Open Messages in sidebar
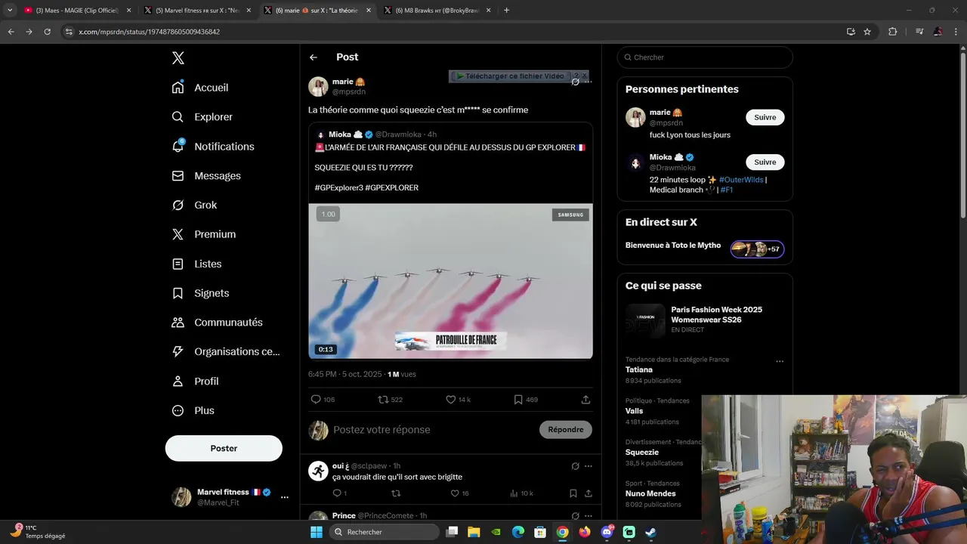The width and height of the screenshot is (967, 544). [206, 176]
